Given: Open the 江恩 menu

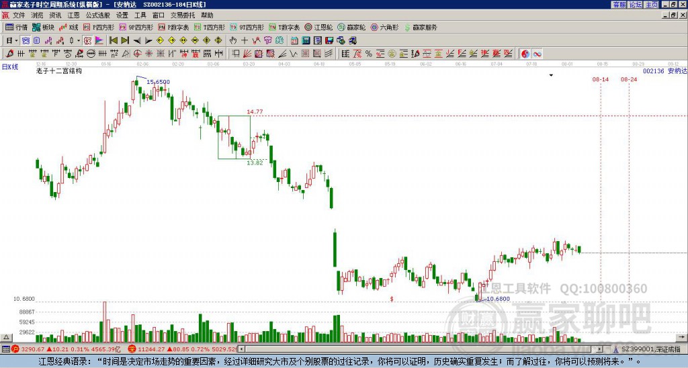Looking at the screenshot, I should click(x=74, y=15).
